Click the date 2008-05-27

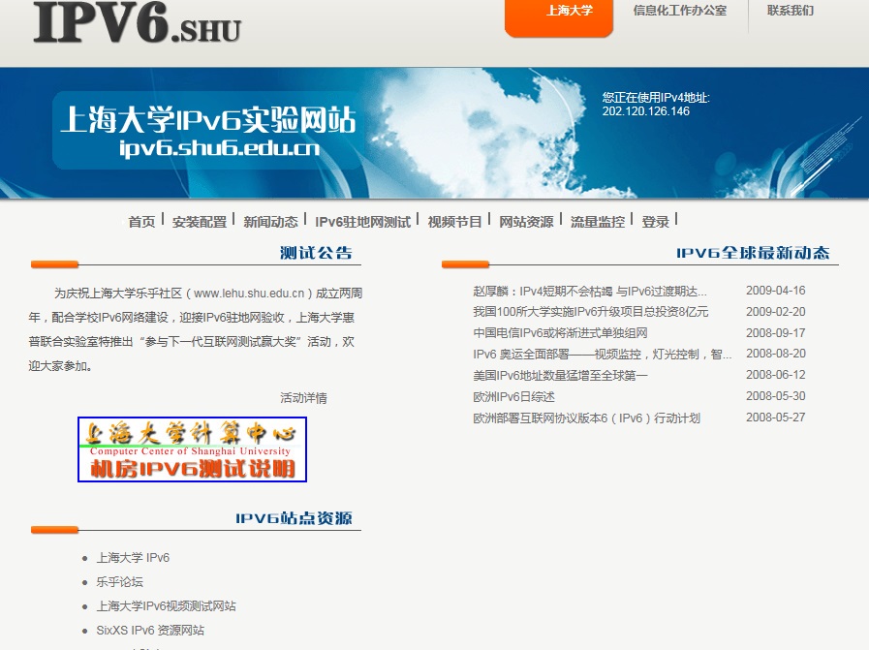775,418
